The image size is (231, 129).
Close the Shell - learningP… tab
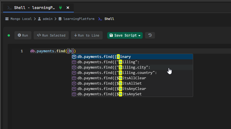click(x=68, y=8)
